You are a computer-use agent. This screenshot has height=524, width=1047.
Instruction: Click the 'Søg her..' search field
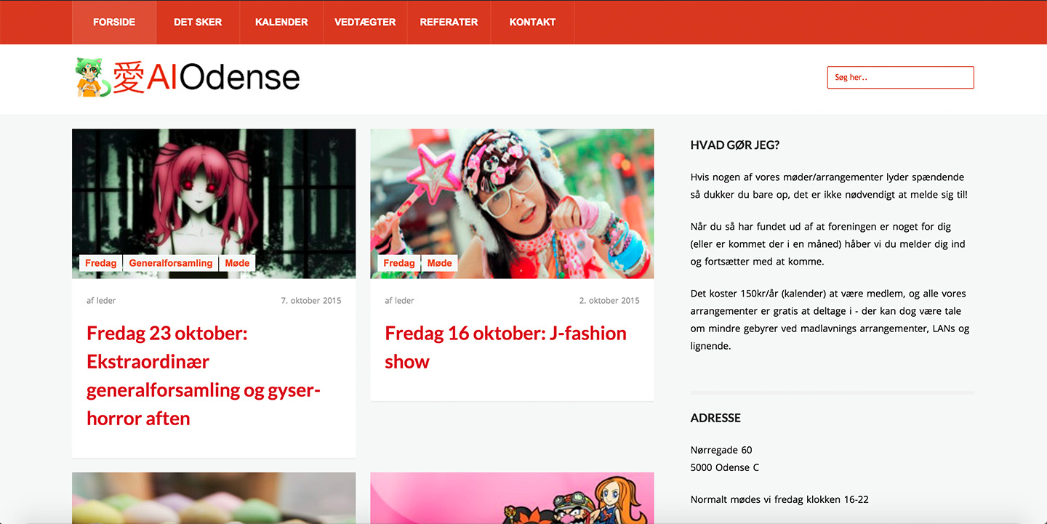coord(900,78)
